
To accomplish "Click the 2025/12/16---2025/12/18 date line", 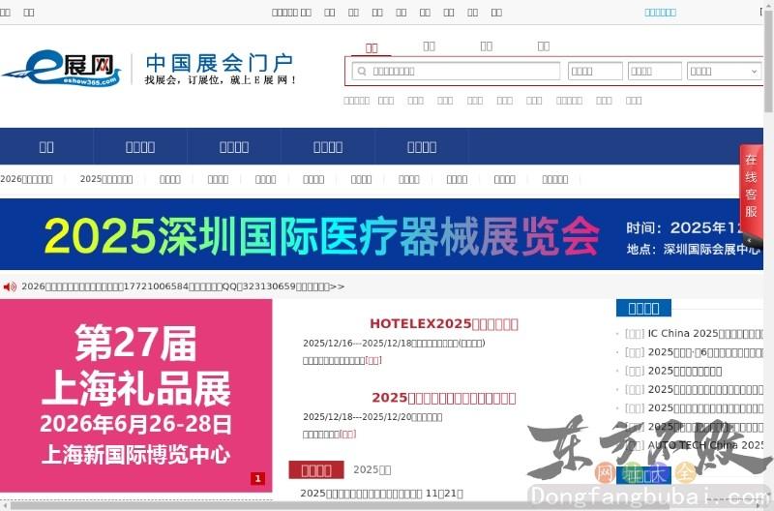I will [394, 344].
